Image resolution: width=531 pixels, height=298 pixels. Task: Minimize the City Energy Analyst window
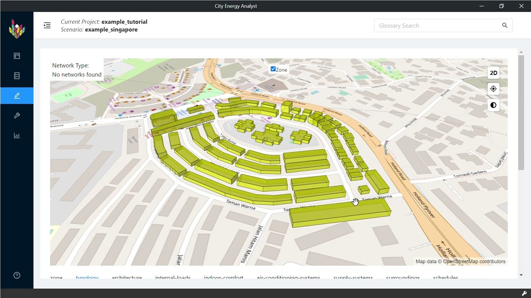[x=481, y=6]
